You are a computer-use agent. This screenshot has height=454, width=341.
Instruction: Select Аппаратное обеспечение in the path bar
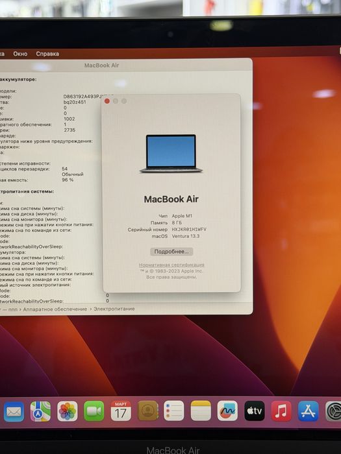tap(55, 309)
